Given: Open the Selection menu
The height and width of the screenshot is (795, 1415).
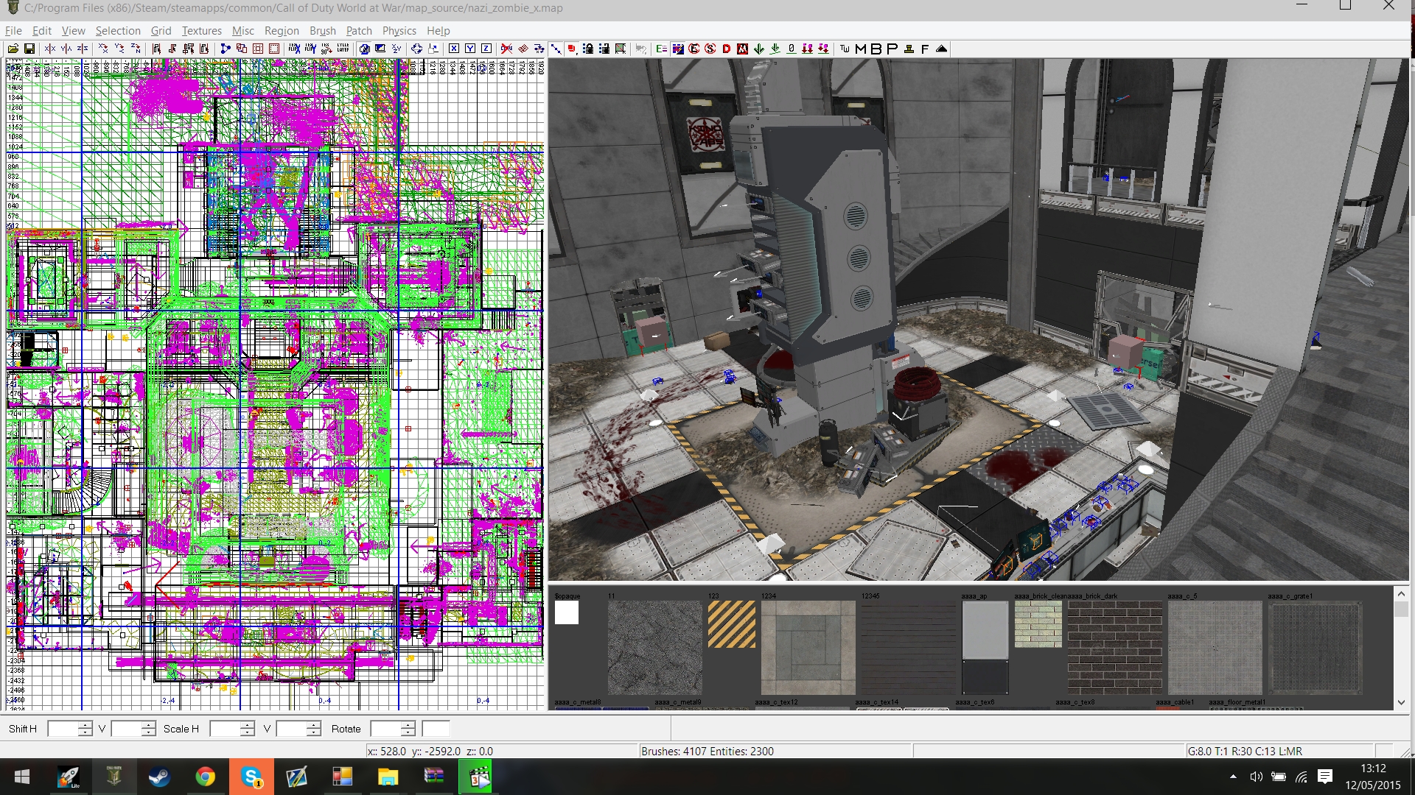Looking at the screenshot, I should click(x=118, y=30).
